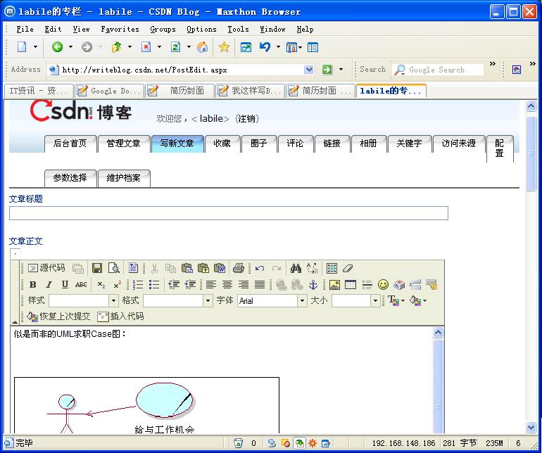The width and height of the screenshot is (542, 453).
Task: Insert an image into the post
Action: (334, 285)
